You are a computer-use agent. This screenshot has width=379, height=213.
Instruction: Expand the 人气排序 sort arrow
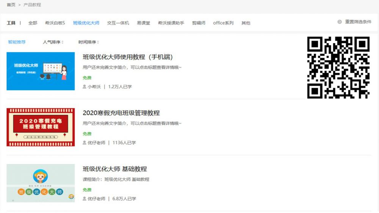[x=63, y=42]
